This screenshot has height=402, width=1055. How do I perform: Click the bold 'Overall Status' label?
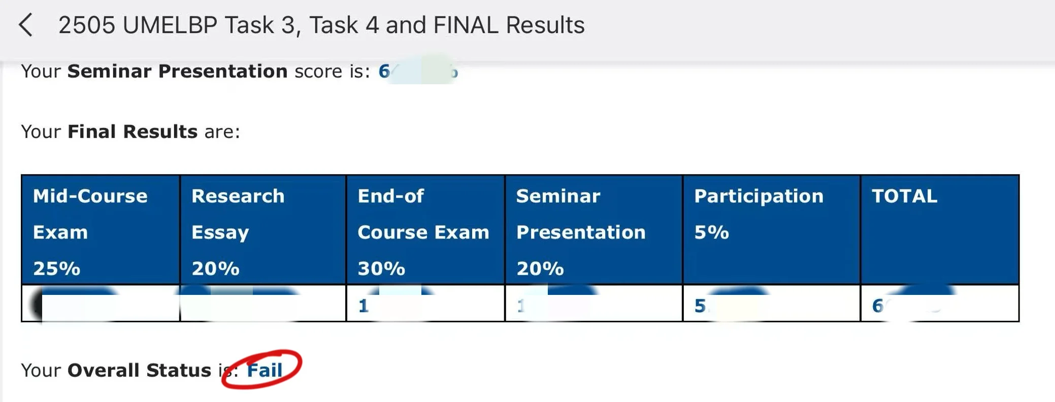[x=139, y=370]
